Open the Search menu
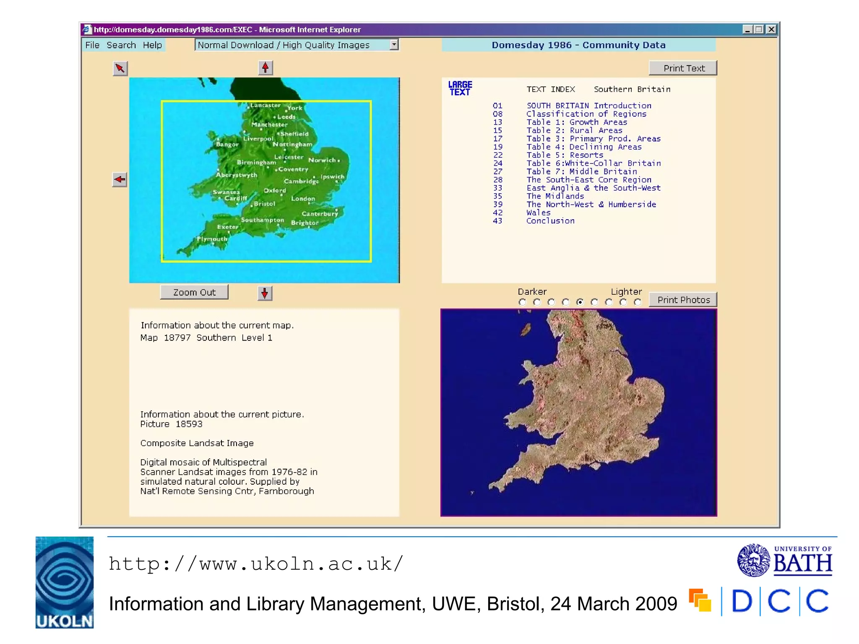 [x=121, y=45]
